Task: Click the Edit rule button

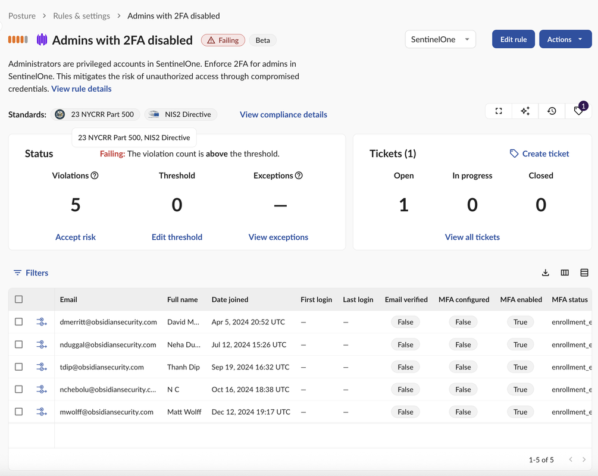Action: [x=514, y=39]
